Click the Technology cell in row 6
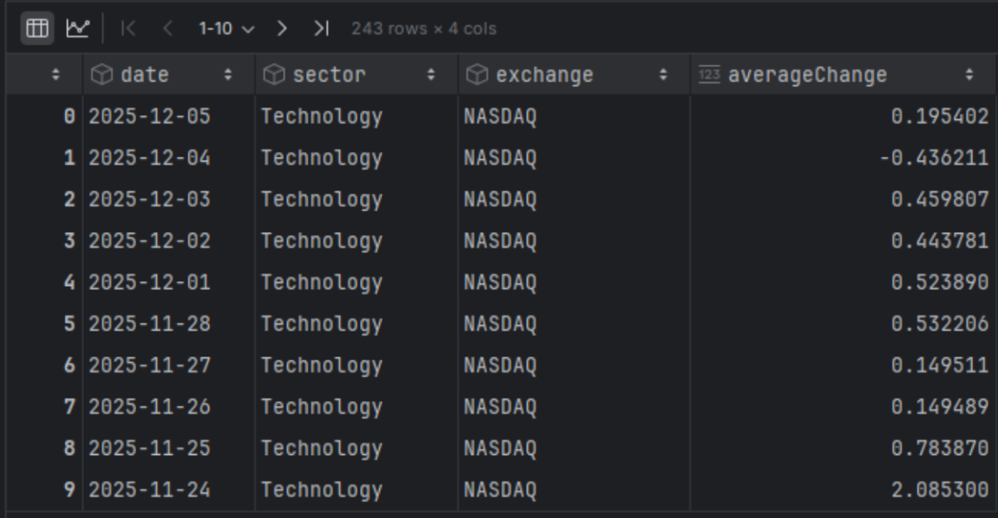The image size is (998, 518). [x=322, y=366]
